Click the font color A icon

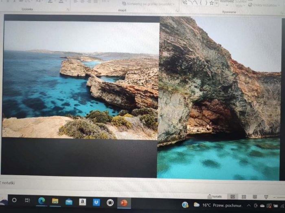click(61, 1)
